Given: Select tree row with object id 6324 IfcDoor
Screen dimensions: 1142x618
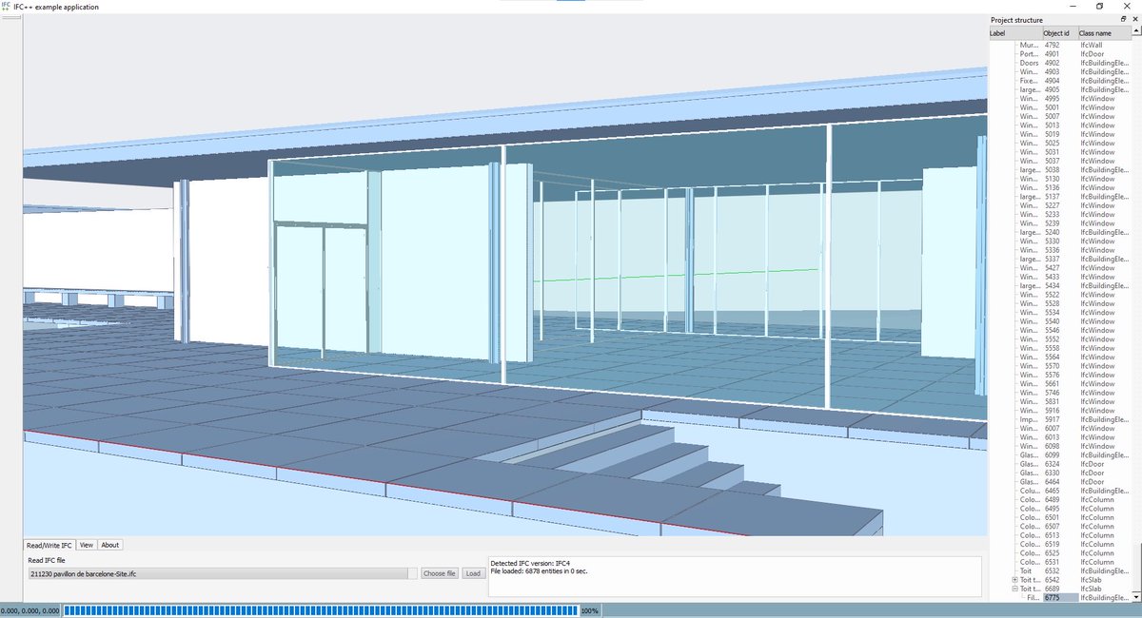Looking at the screenshot, I should [1060, 464].
